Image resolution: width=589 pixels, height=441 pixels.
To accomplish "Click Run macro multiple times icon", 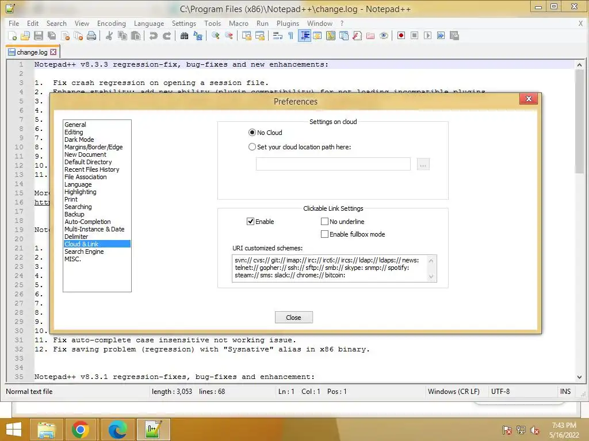I will 441,36.
